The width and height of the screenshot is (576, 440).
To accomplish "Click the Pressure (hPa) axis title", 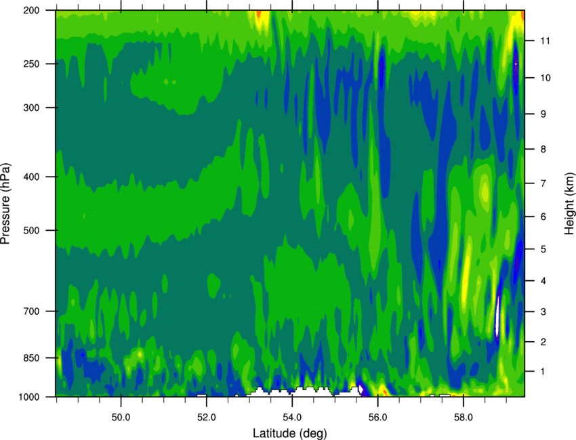I will point(5,203).
